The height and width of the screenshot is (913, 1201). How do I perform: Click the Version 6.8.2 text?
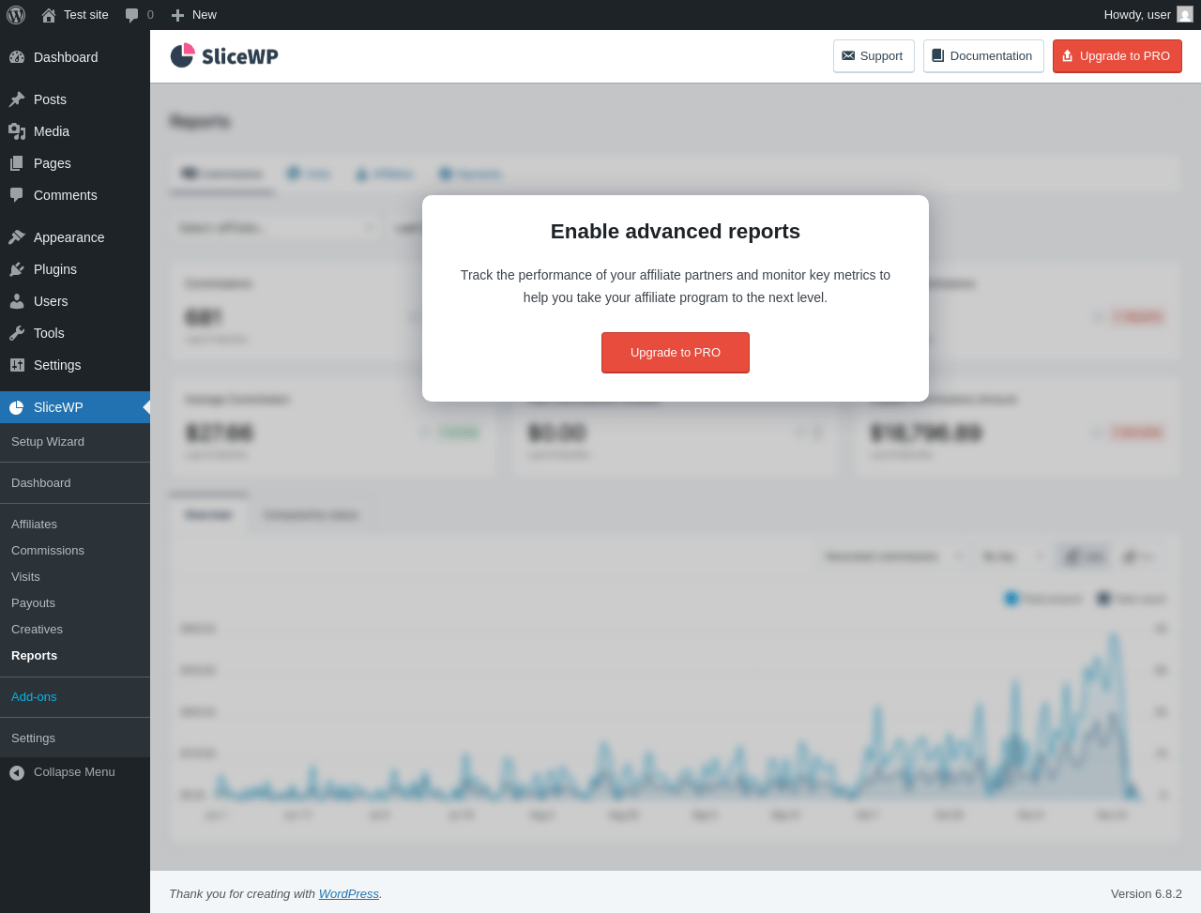tap(1147, 894)
